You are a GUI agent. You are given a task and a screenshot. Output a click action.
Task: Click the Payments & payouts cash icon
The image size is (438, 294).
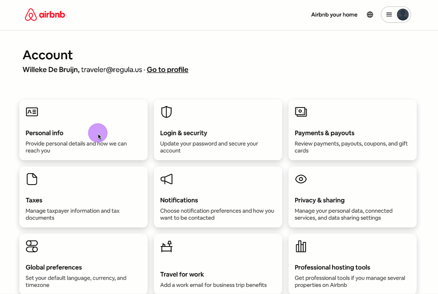[x=301, y=112]
